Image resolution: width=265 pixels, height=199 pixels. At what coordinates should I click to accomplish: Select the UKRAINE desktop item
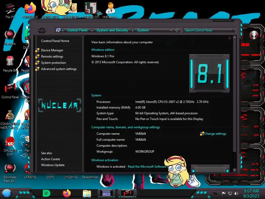(x=30, y=177)
